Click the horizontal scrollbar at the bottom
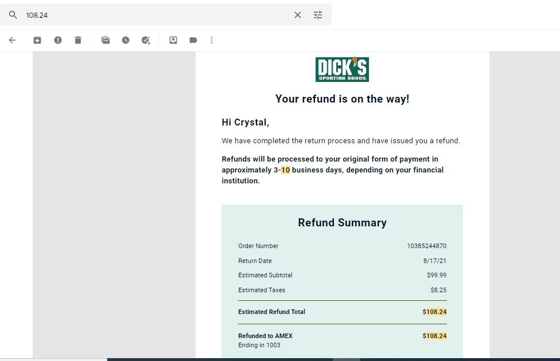Image resolution: width=560 pixels, height=361 pixels. 333,360
